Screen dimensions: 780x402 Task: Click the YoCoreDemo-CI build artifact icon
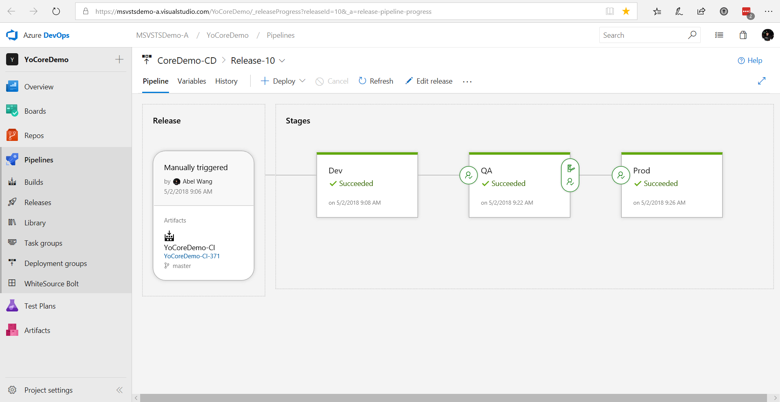click(169, 236)
